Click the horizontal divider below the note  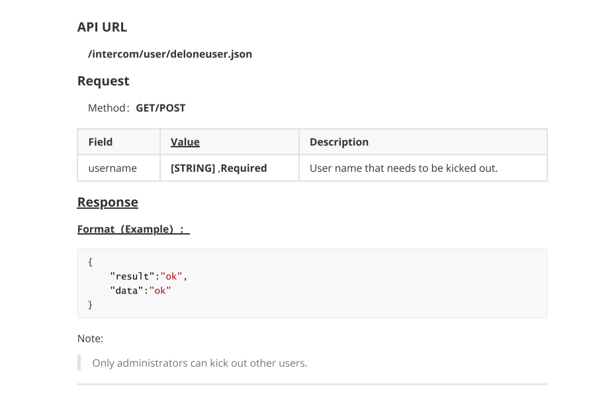(x=312, y=384)
